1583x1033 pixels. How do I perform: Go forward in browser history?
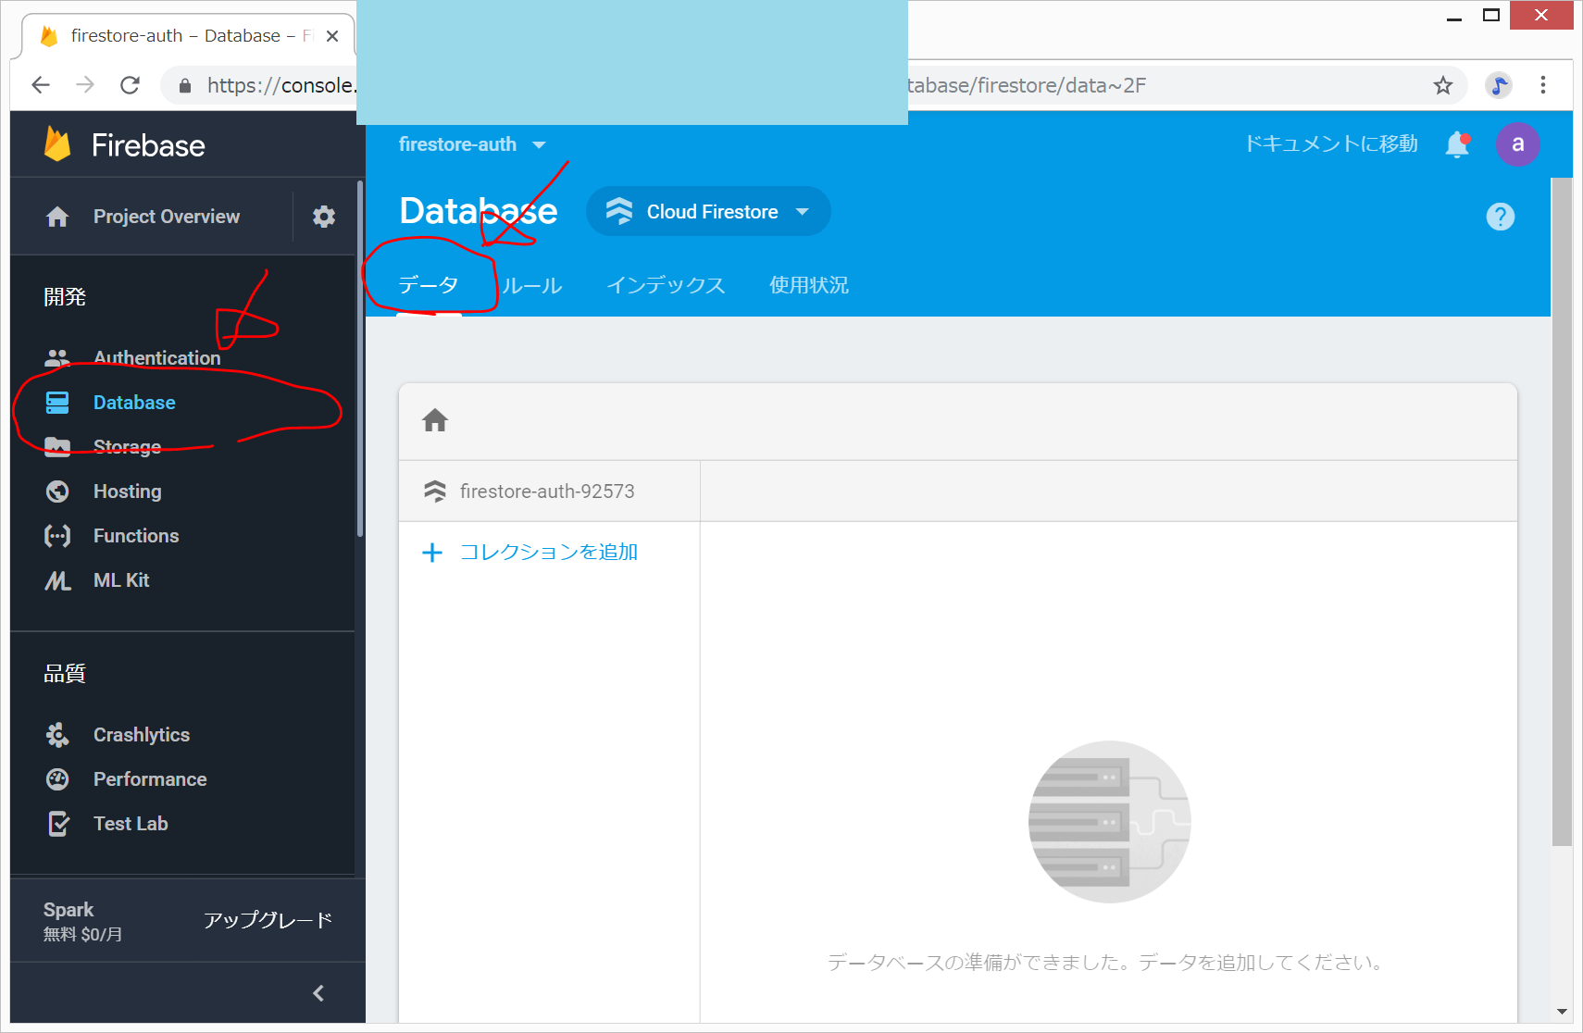[x=85, y=85]
